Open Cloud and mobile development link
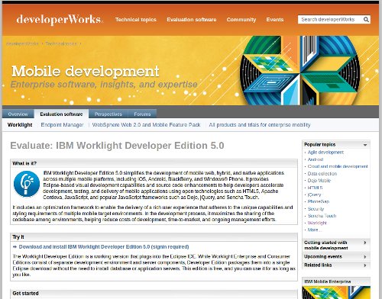The width and height of the screenshot is (382, 299). [338, 166]
